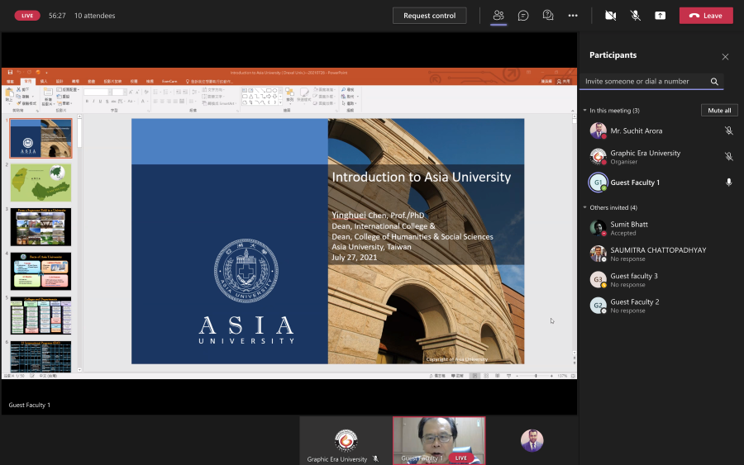Click the Share button in PowerPoint title area
The width and height of the screenshot is (744, 465).
coord(563,82)
